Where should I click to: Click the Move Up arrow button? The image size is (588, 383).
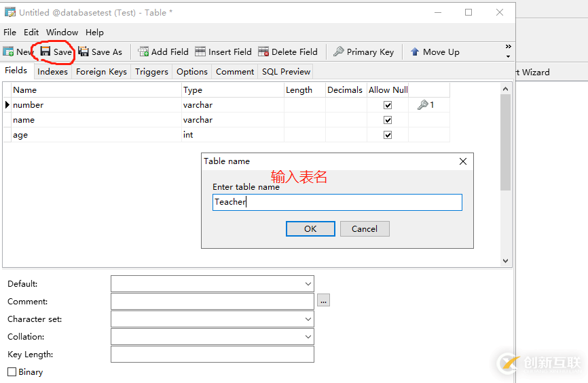pyautogui.click(x=435, y=52)
